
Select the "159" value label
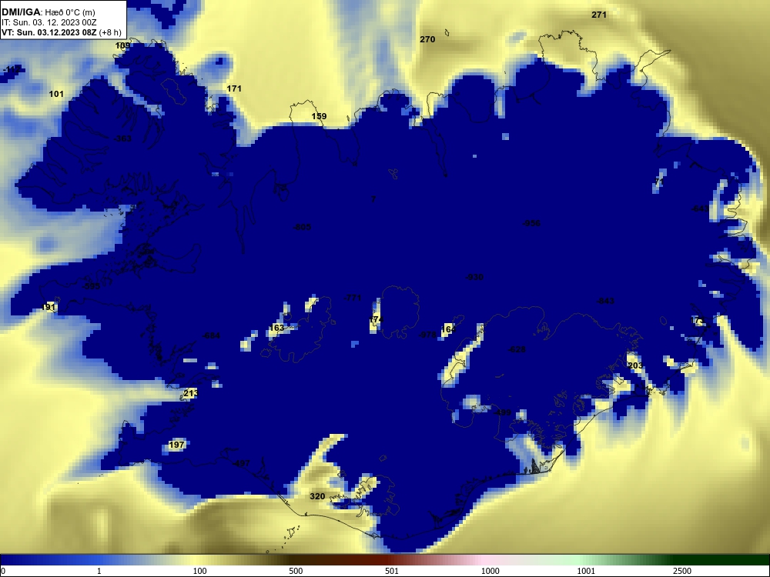click(320, 116)
